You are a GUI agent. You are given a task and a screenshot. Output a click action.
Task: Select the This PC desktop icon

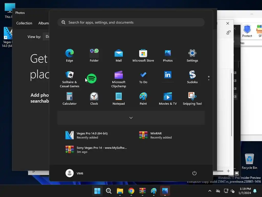coord(9,11)
